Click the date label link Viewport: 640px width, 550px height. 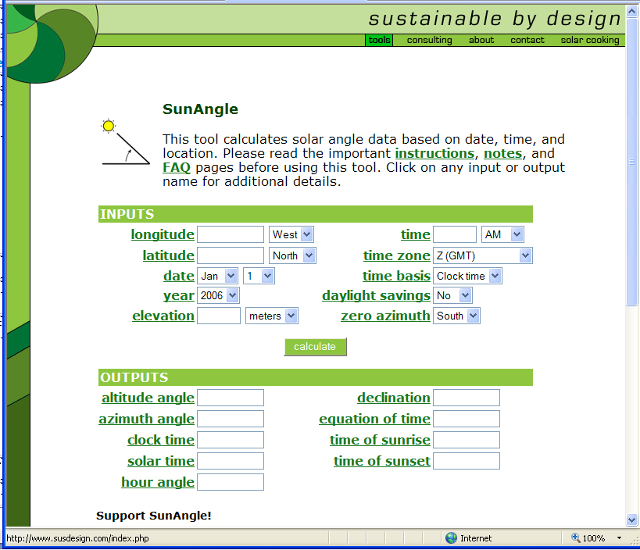pyautogui.click(x=179, y=276)
